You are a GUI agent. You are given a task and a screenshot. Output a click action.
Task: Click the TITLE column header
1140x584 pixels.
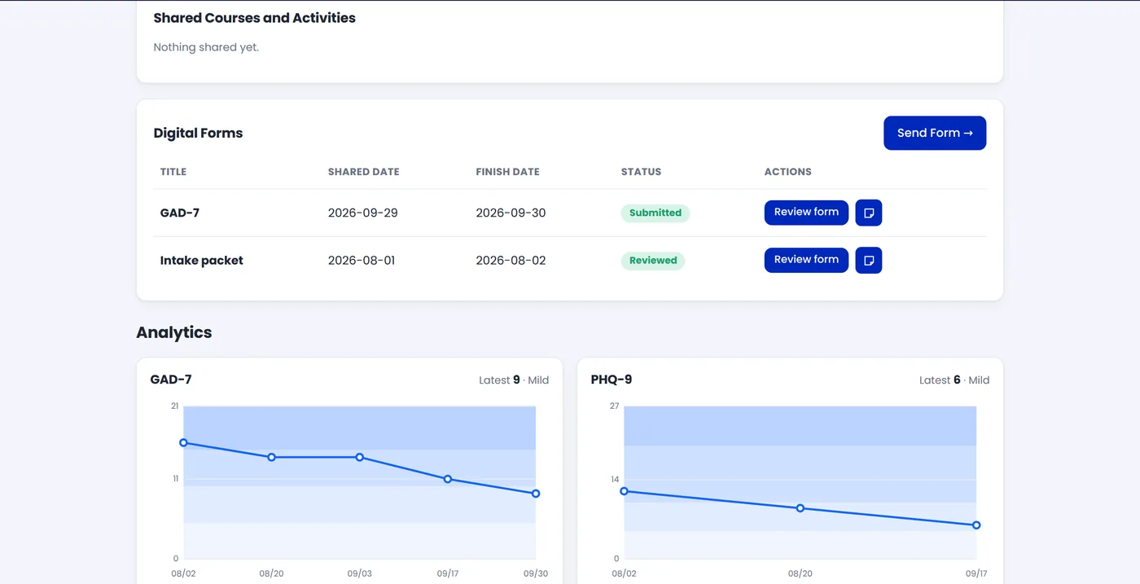173,172
